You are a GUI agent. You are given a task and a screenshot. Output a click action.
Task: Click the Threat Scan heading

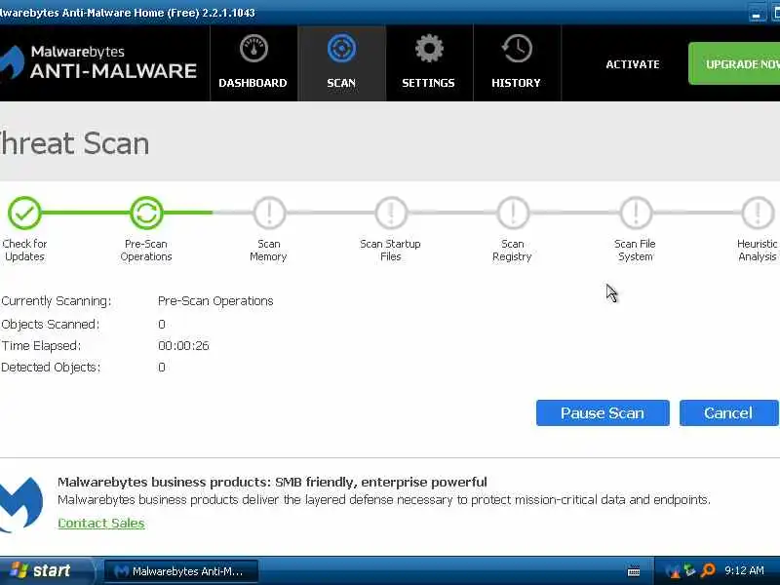pyautogui.click(x=75, y=143)
